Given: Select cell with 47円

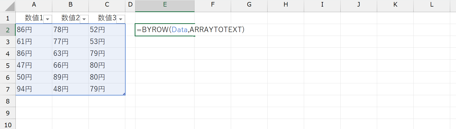Looking at the screenshot, I should point(34,65).
